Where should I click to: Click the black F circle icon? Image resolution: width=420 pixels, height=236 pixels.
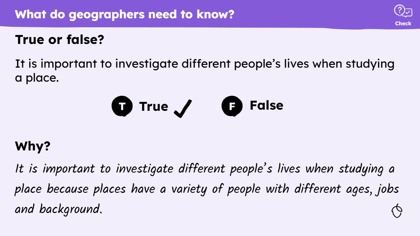(x=232, y=106)
